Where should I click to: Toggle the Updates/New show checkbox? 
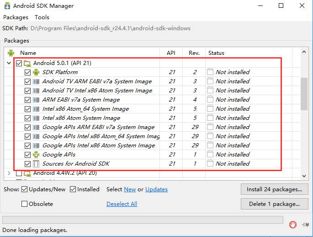point(24,189)
